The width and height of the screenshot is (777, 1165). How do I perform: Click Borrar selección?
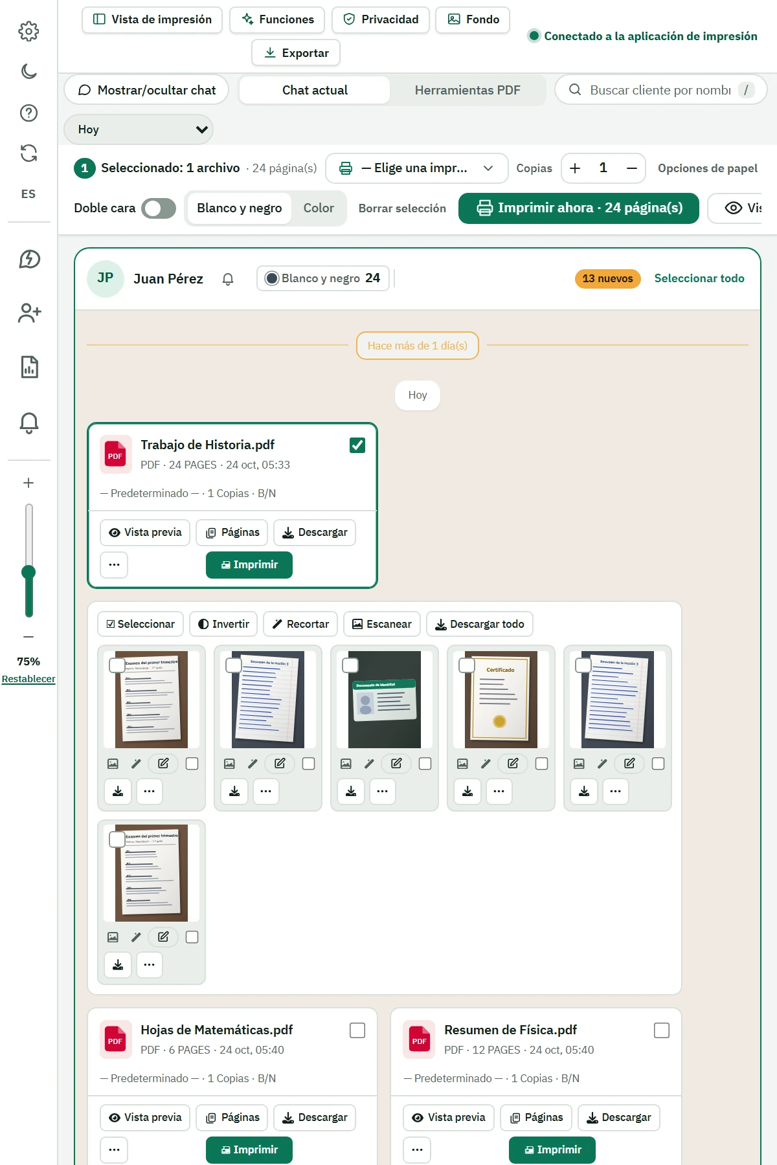(x=402, y=208)
